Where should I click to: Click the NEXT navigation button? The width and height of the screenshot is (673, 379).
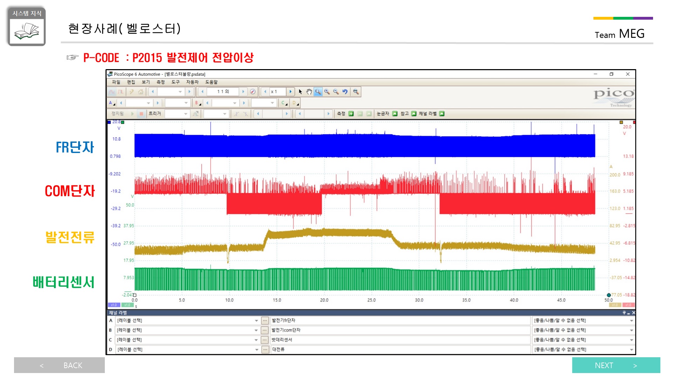(616, 365)
